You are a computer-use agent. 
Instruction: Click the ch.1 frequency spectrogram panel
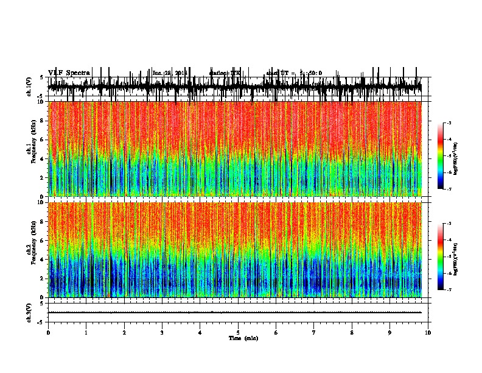point(235,149)
